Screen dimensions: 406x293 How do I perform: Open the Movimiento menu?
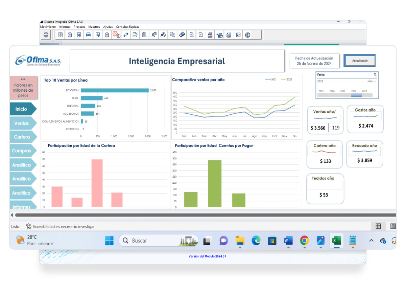pos(48,27)
